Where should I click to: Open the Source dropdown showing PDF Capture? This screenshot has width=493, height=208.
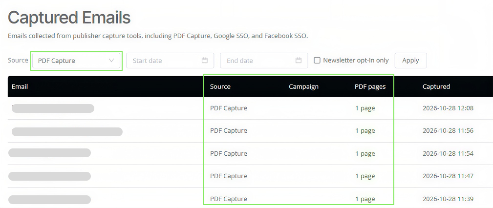pos(76,61)
